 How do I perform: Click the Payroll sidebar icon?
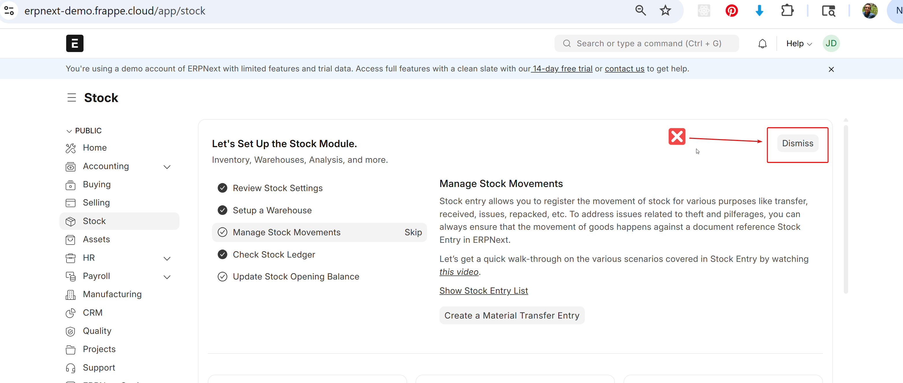[x=71, y=276]
